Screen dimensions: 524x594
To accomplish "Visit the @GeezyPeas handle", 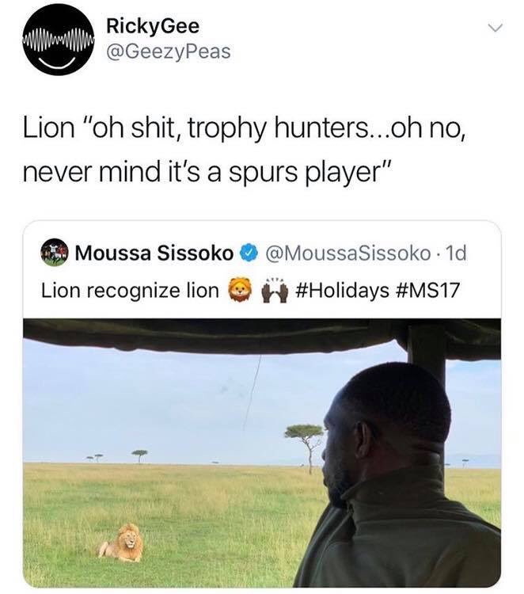I will [x=169, y=51].
